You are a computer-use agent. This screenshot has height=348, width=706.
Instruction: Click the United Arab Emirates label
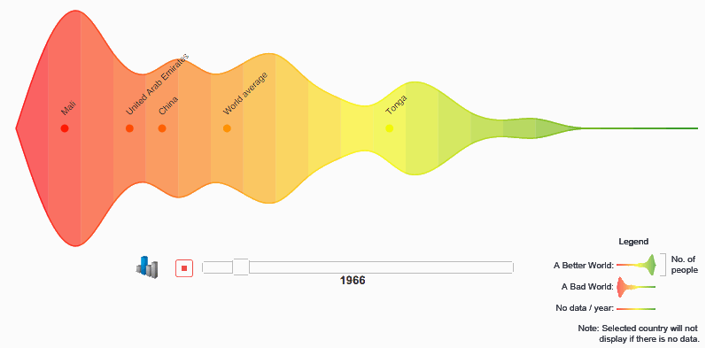pyautogui.click(x=158, y=85)
